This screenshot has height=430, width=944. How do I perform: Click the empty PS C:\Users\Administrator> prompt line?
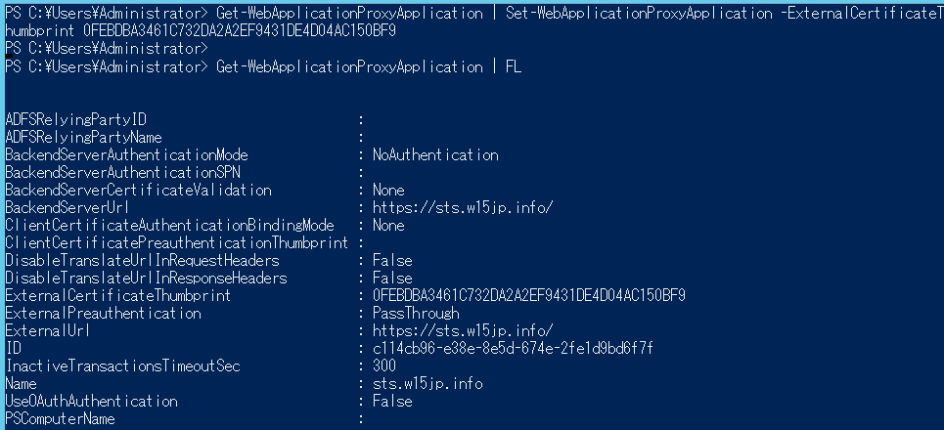point(106,48)
